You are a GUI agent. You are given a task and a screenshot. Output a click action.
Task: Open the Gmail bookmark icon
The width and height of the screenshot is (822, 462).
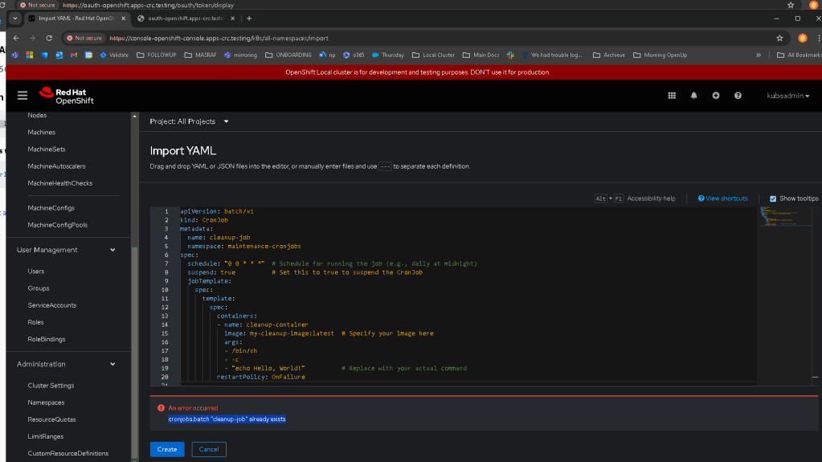coord(74,55)
